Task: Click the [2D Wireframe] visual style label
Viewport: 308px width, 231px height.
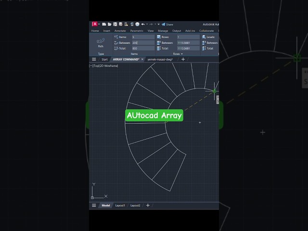Action: coord(109,66)
